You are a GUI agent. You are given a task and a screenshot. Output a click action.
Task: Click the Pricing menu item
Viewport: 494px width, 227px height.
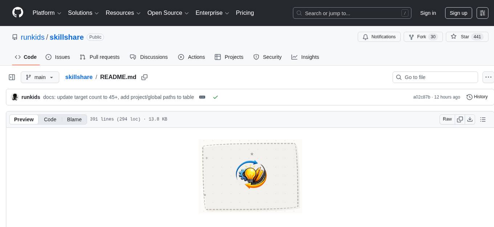coord(245,13)
